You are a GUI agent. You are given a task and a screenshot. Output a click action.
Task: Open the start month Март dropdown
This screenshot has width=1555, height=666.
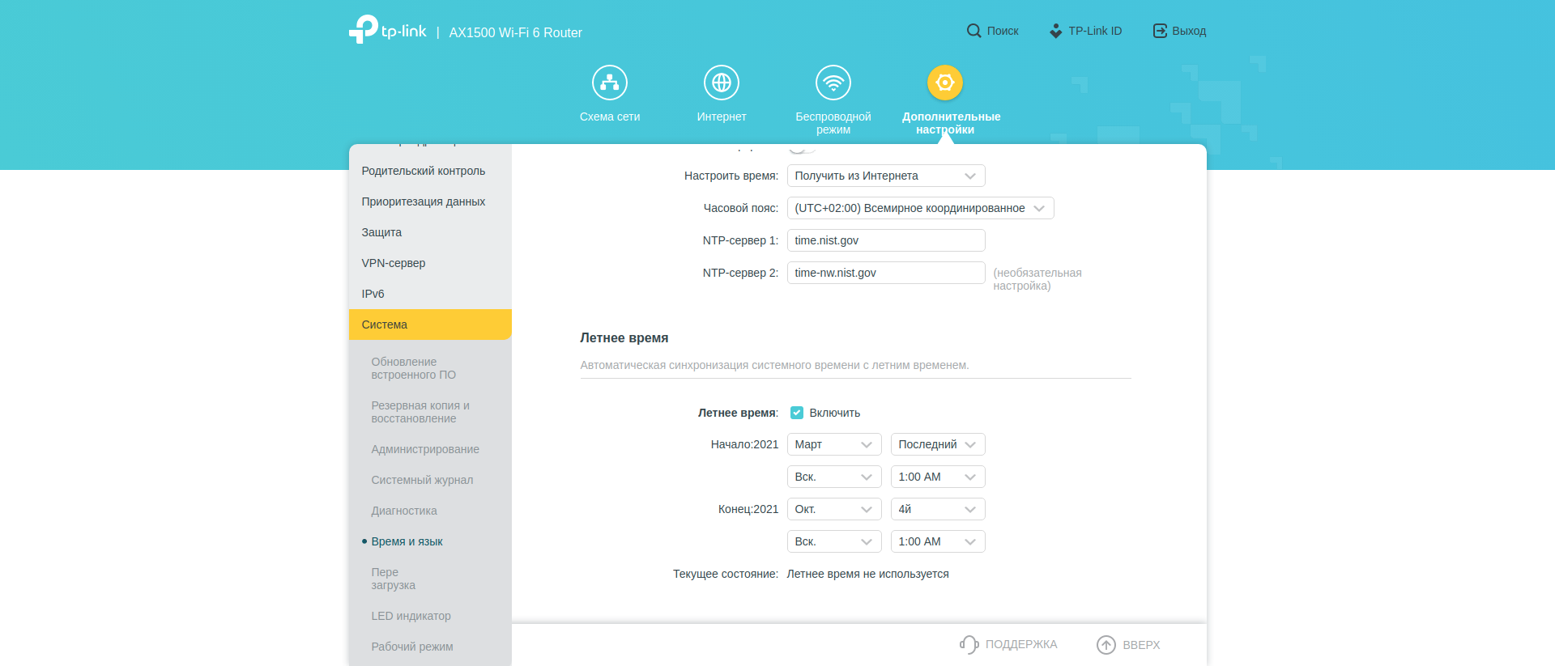tap(833, 444)
